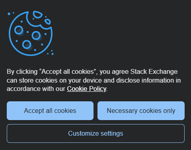Click the top-left chocolate chip on the cookie
The height and width of the screenshot is (150, 191).
point(19,30)
